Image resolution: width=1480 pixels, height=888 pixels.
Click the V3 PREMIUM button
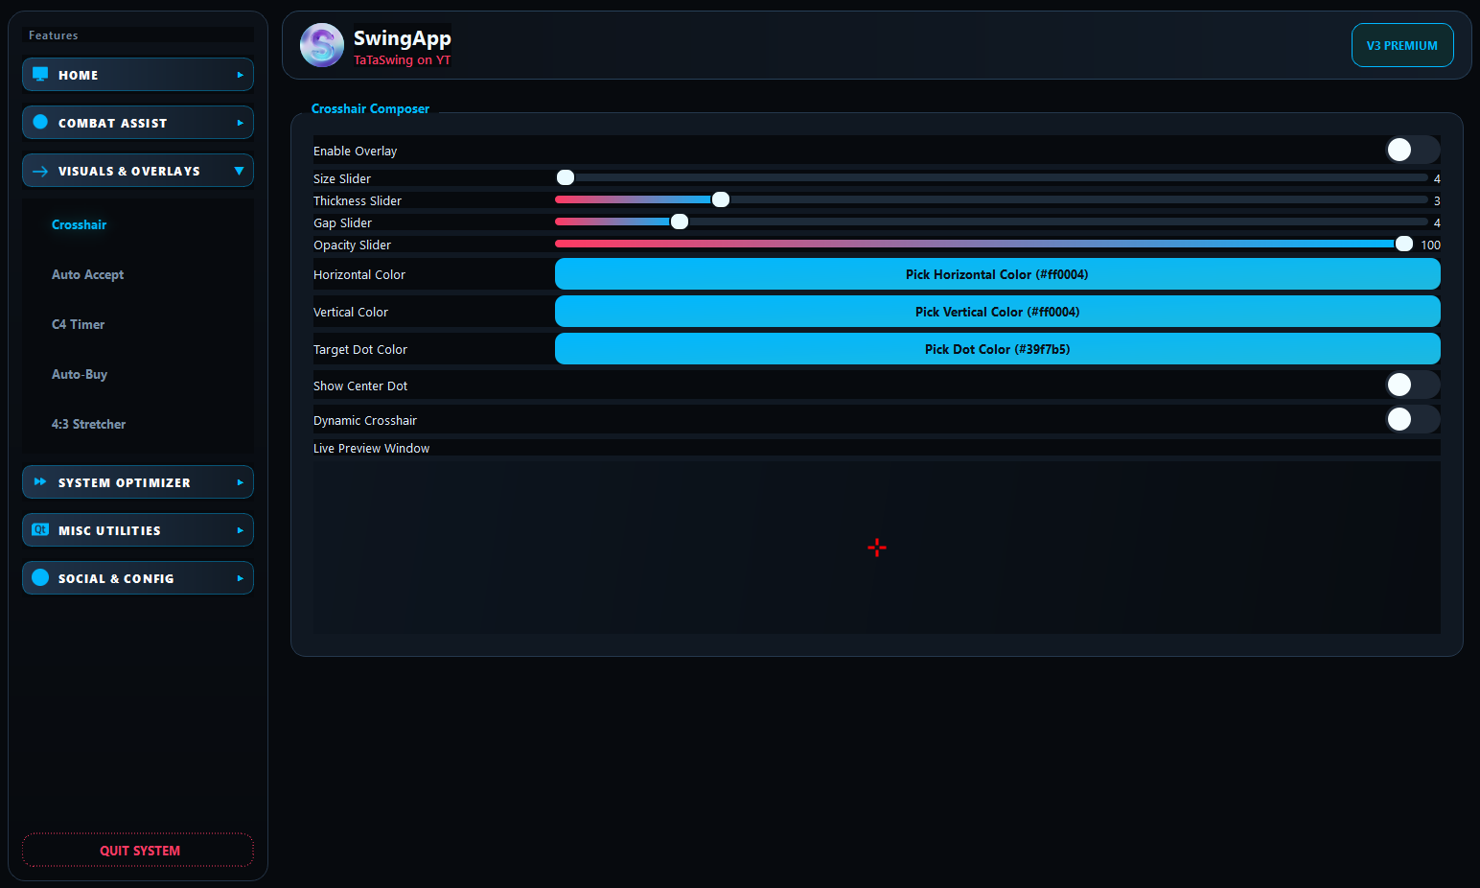[1402, 45]
